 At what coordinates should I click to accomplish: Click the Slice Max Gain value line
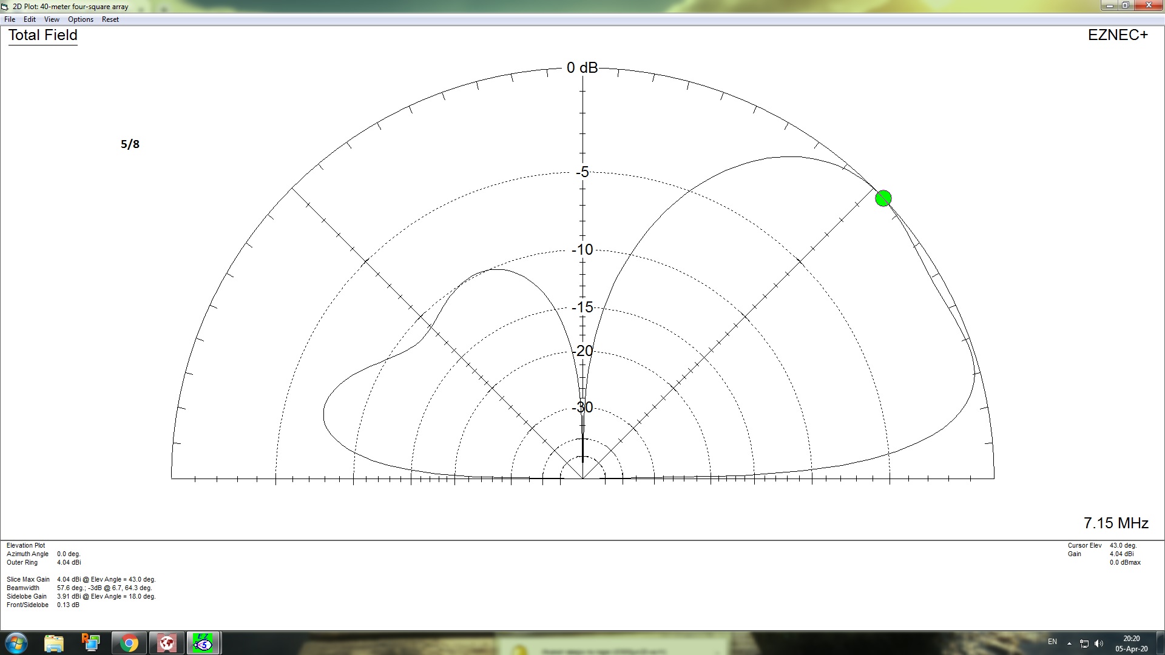pyautogui.click(x=106, y=580)
